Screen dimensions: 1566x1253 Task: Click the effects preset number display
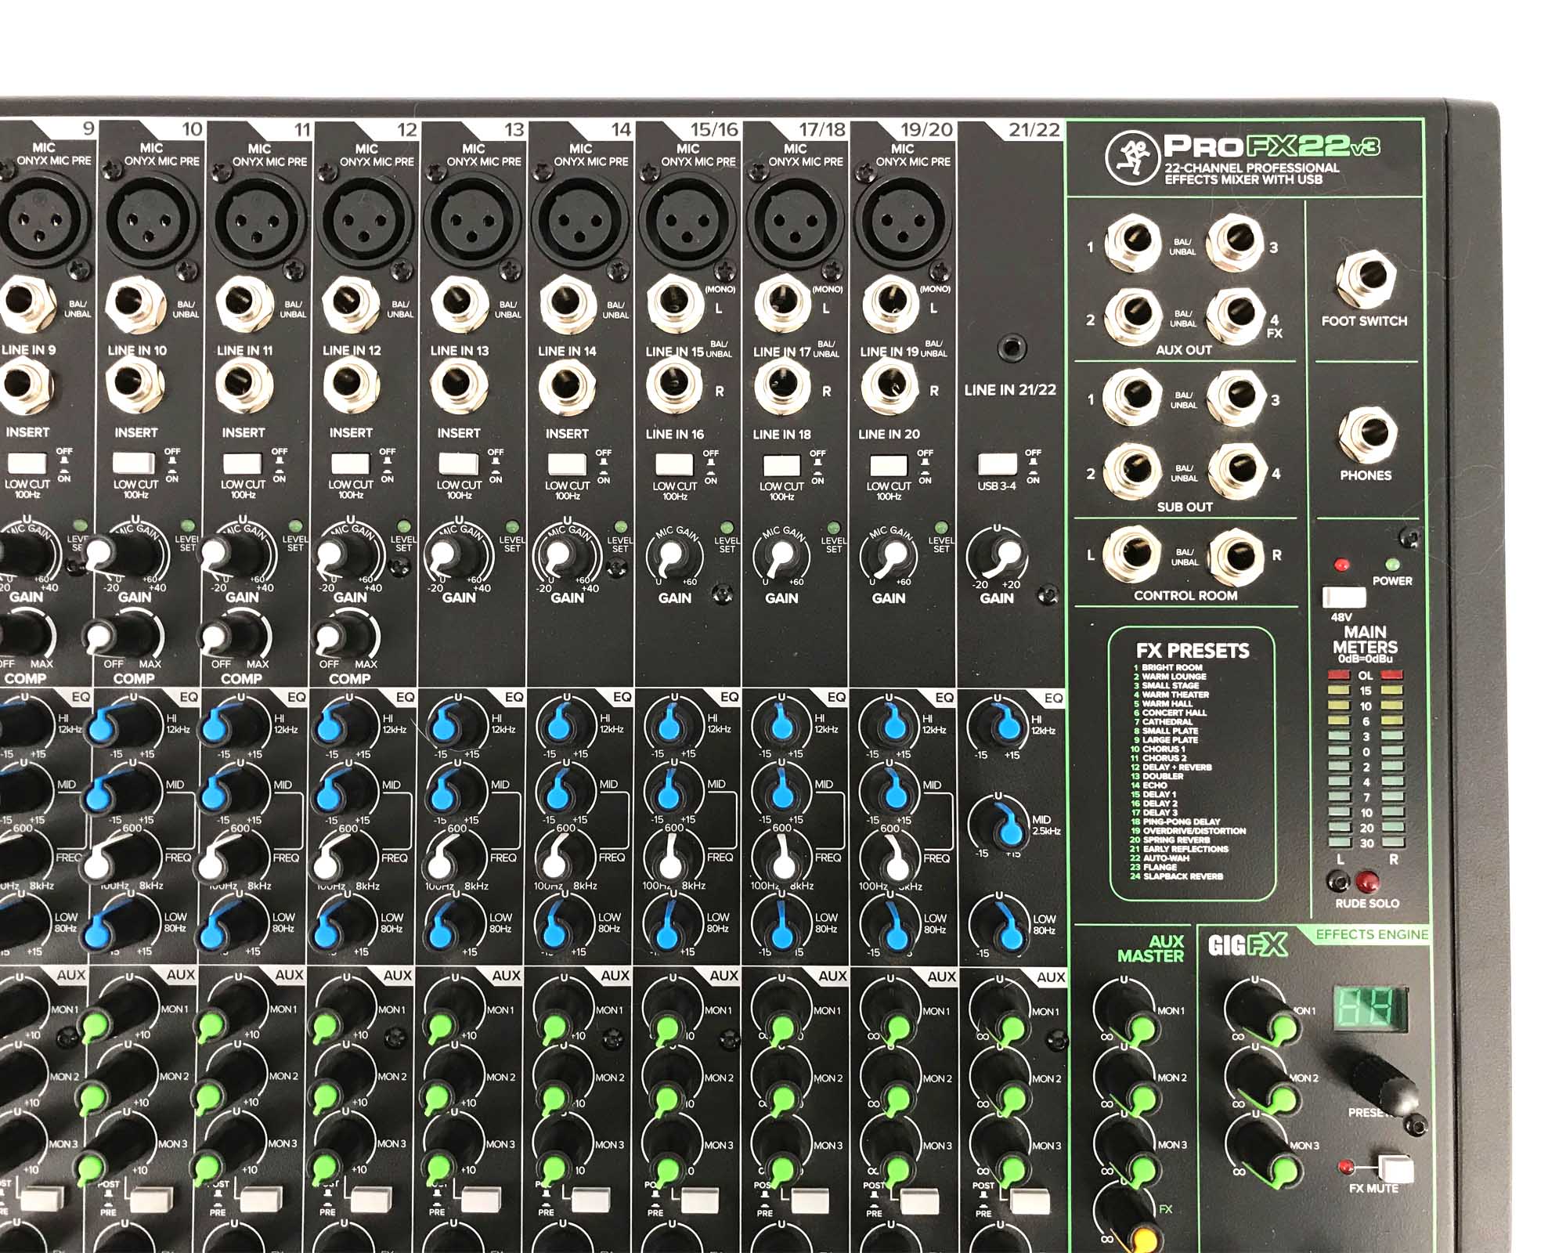click(x=1370, y=1008)
